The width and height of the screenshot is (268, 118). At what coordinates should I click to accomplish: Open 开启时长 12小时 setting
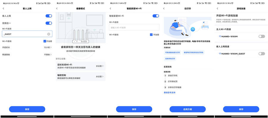point(27,47)
